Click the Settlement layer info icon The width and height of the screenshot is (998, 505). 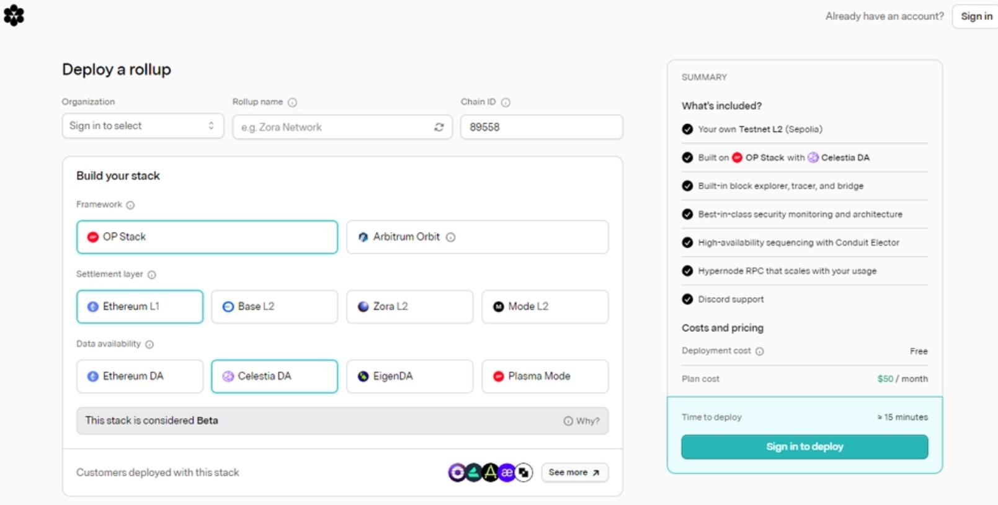pos(152,275)
